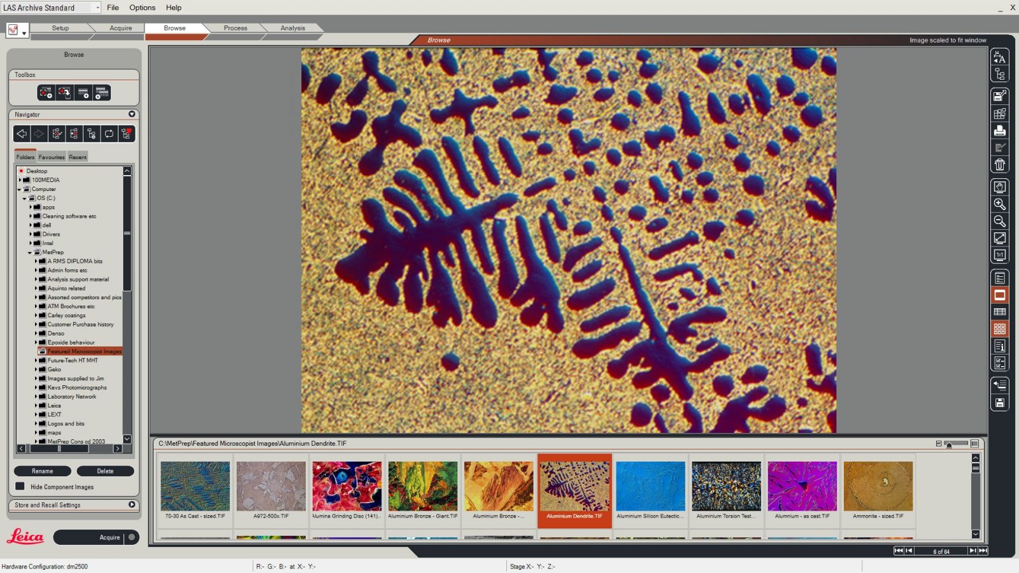Expand the Store and Recall Settings panel
The width and height of the screenshot is (1019, 573).
pos(132,505)
